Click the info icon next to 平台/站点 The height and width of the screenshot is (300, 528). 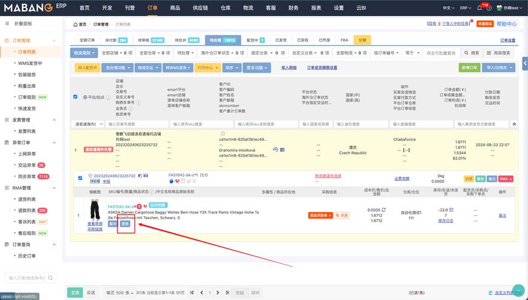pos(108,98)
